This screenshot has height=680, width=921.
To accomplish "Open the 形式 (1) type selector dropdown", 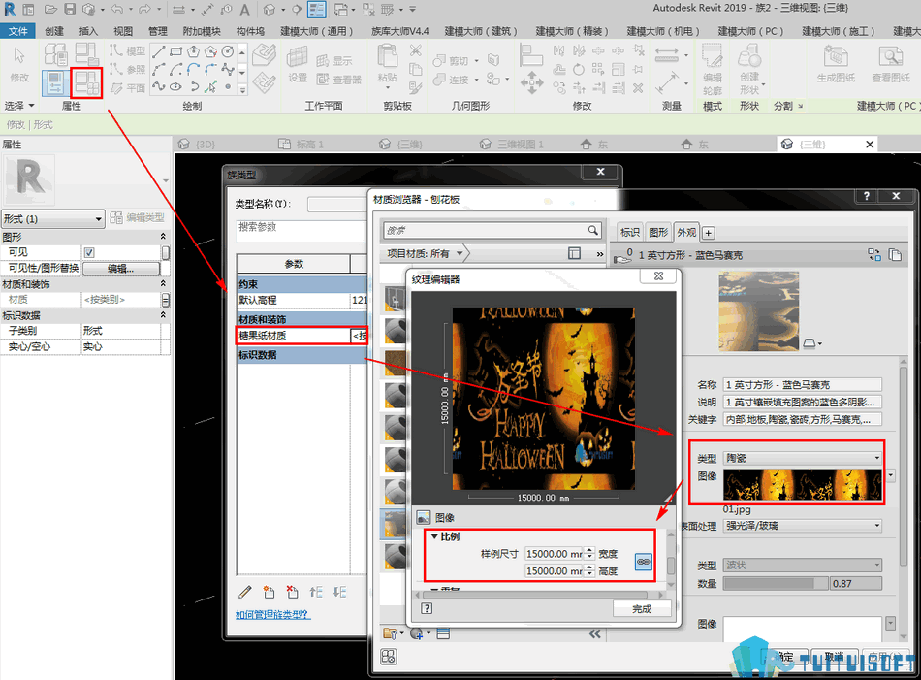I will pyautogui.click(x=53, y=218).
